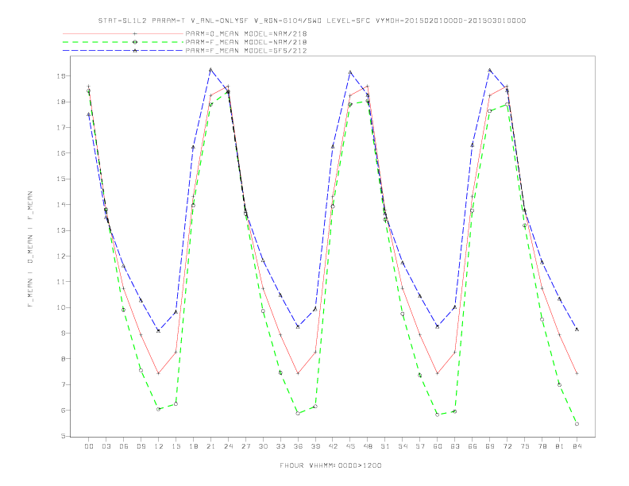
Task: Click x-axis tick label 66
Action: tap(473, 446)
